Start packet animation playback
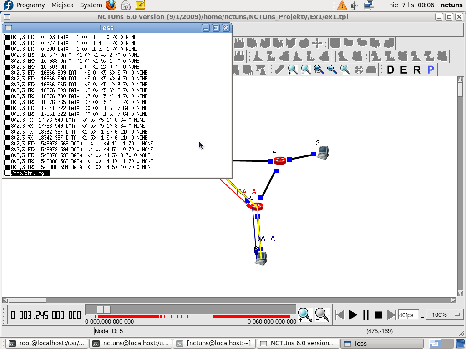The image size is (466, 349). pyautogui.click(x=353, y=314)
